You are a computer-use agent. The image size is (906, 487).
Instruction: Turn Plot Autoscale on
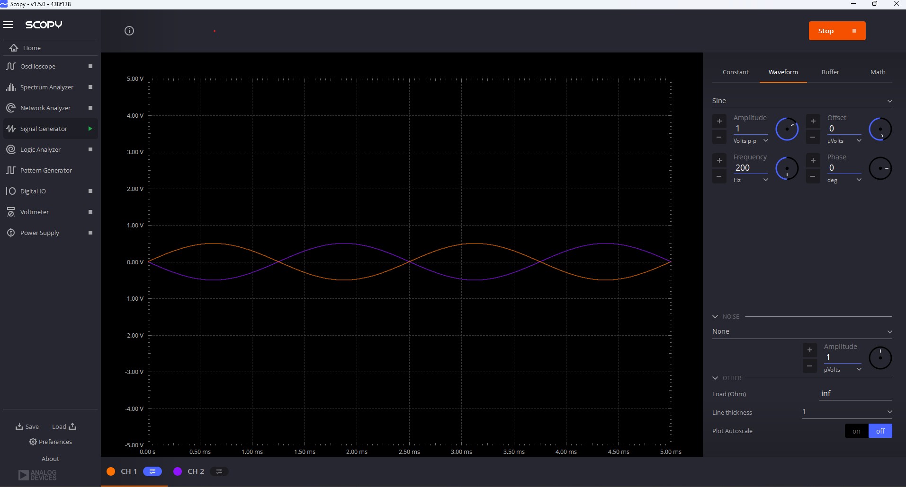click(x=857, y=431)
